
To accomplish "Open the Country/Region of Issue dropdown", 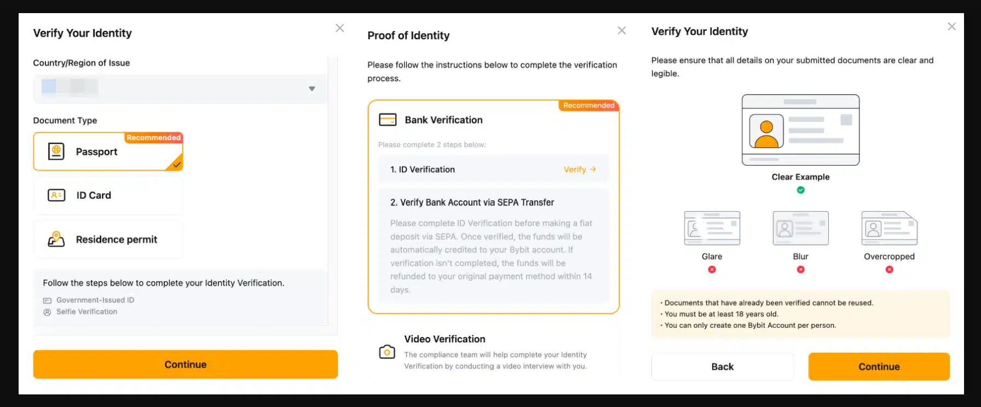I will pos(311,88).
